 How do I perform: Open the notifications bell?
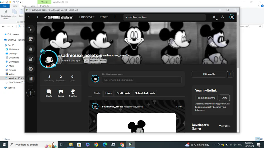214,17
